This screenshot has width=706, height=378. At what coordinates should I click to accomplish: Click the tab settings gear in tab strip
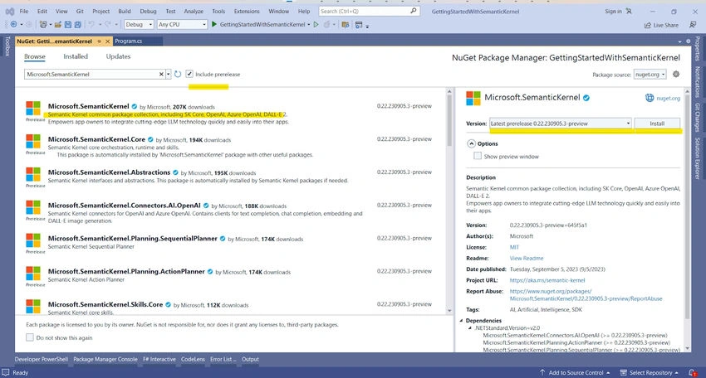point(688,41)
